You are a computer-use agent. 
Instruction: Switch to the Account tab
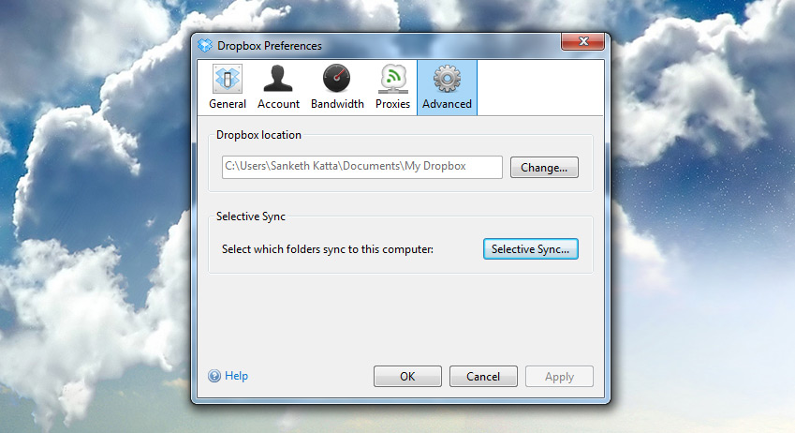point(278,87)
